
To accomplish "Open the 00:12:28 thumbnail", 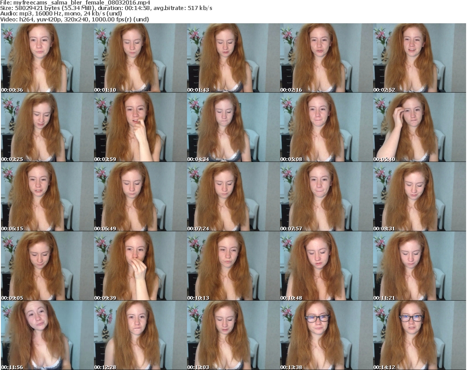I will (x=140, y=335).
